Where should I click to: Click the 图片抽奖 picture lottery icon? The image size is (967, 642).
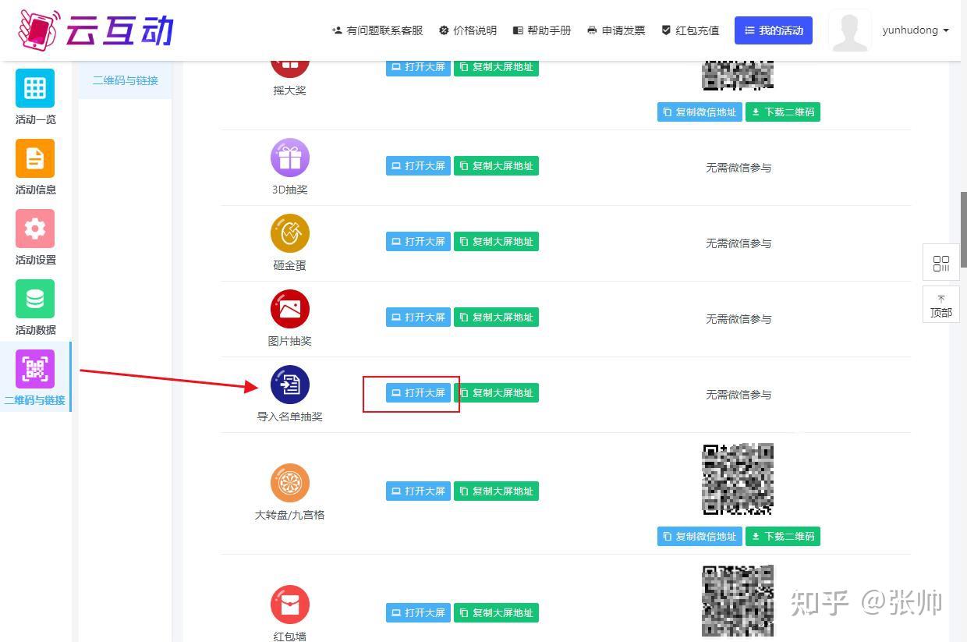(x=289, y=309)
